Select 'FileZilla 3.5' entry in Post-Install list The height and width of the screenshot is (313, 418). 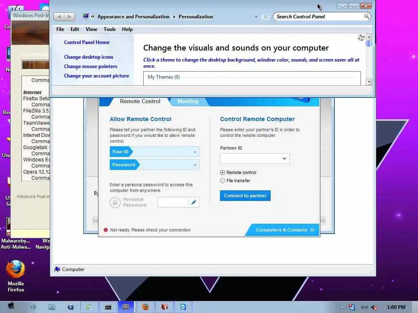pyautogui.click(x=36, y=111)
